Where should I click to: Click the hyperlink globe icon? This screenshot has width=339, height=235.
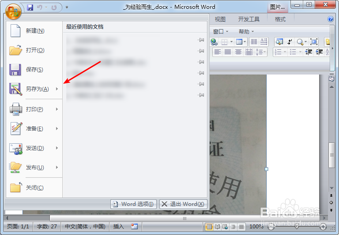coord(214,42)
